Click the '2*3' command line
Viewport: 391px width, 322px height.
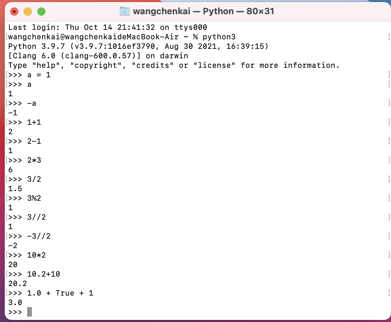[x=34, y=160]
